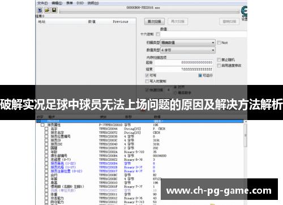Enable the 启用速度修改 speedhack checkbox

pos(219,66)
